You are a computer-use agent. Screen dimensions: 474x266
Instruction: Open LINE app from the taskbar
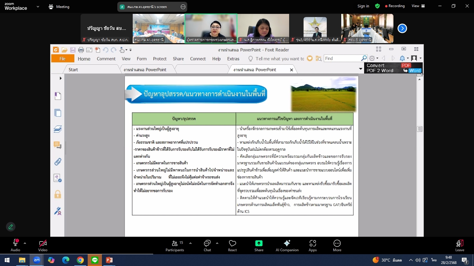(95, 260)
